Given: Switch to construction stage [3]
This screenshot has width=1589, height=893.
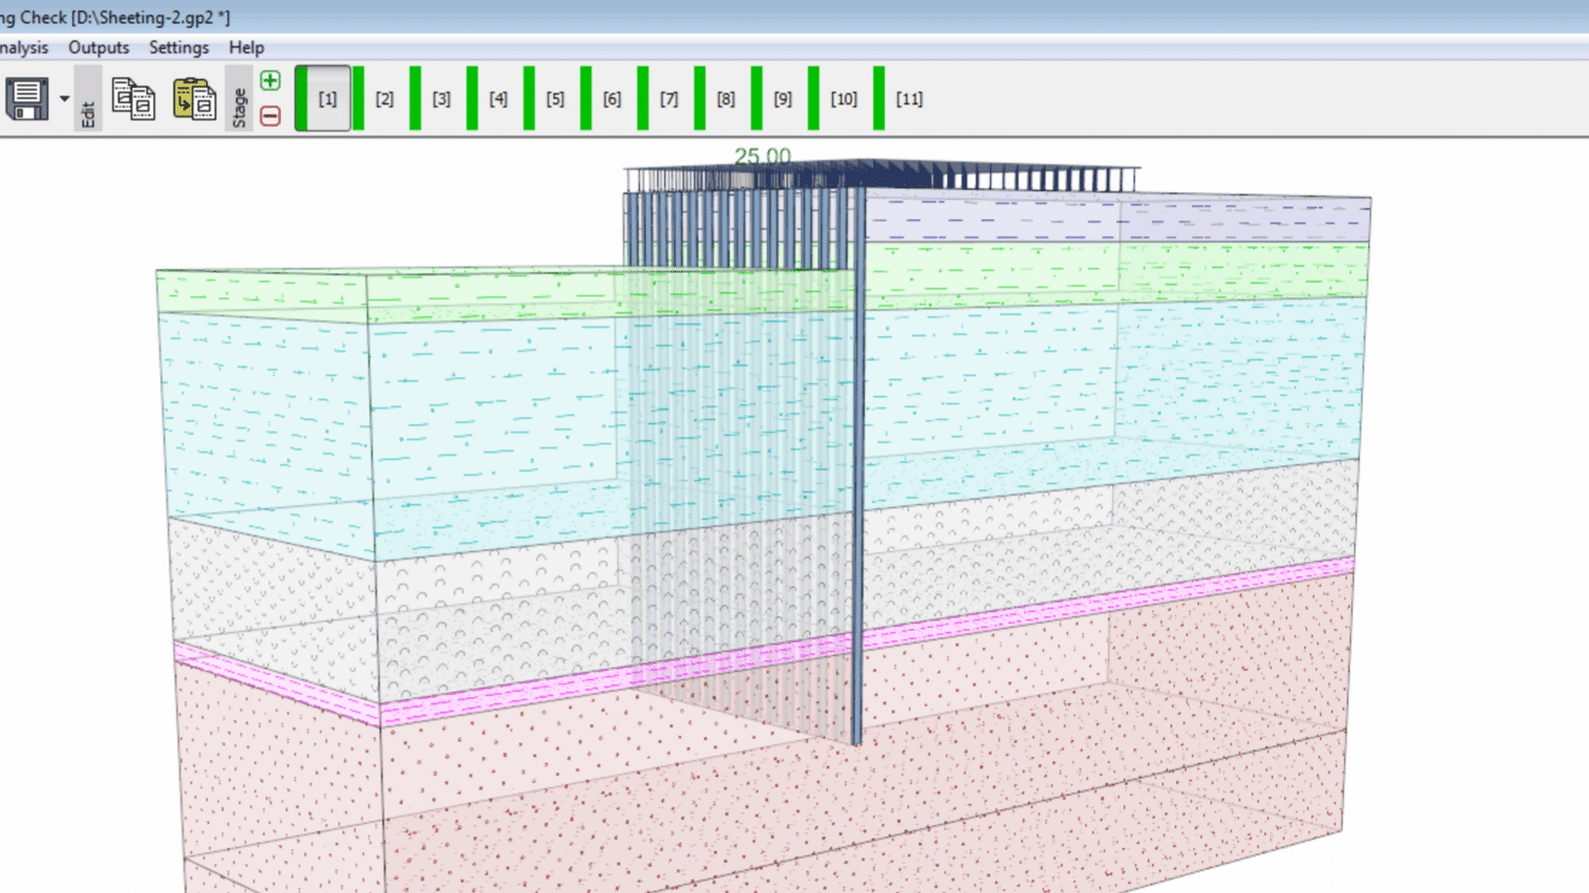Looking at the screenshot, I should pyautogui.click(x=441, y=98).
